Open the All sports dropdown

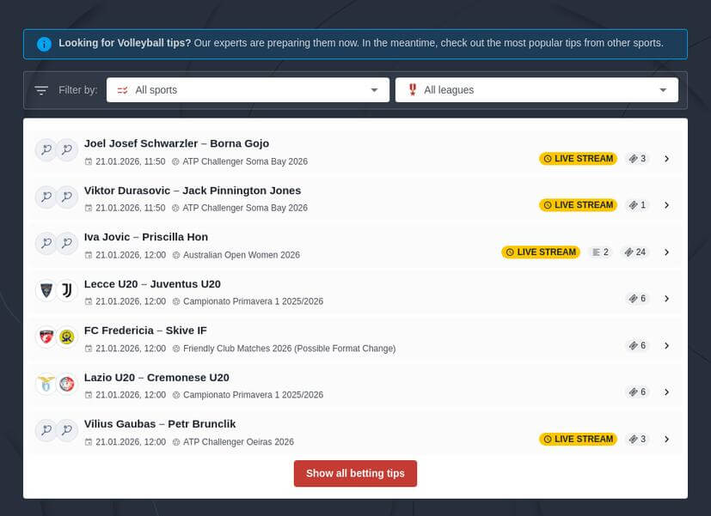coord(247,89)
